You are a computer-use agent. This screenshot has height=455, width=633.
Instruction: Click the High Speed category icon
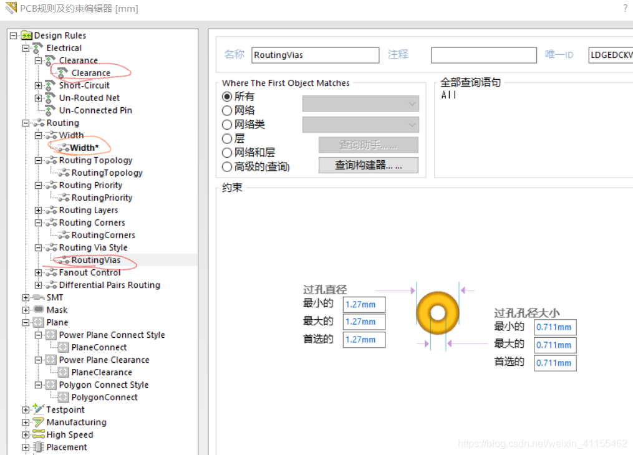[x=39, y=434]
